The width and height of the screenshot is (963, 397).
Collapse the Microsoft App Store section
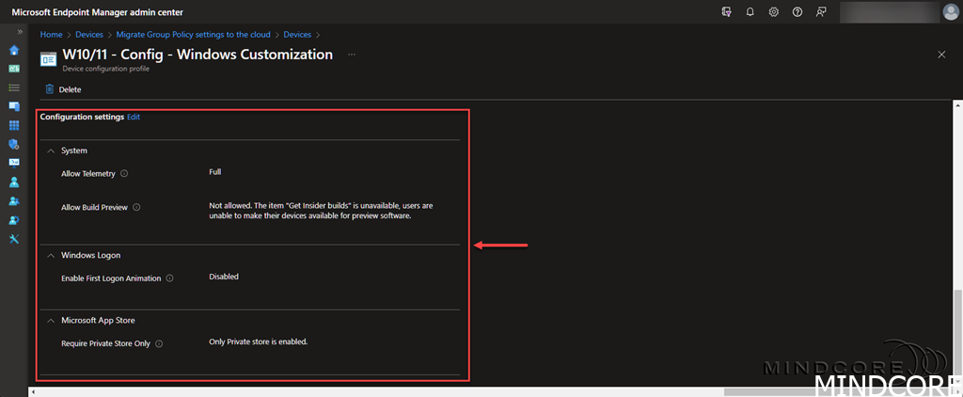[50, 321]
